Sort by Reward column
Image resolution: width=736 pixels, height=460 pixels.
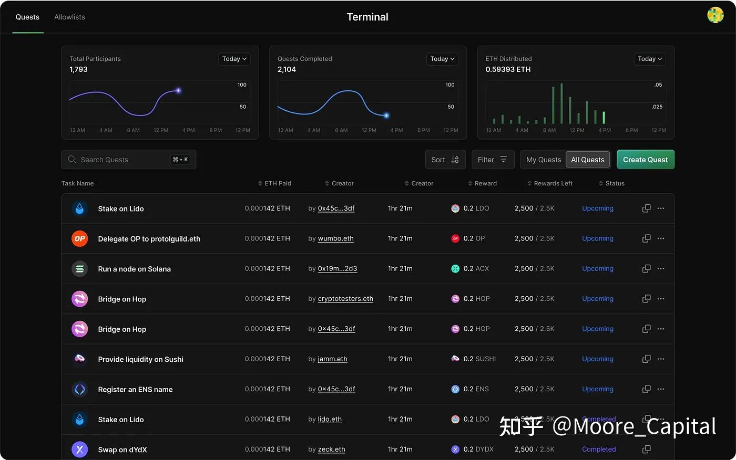point(482,183)
